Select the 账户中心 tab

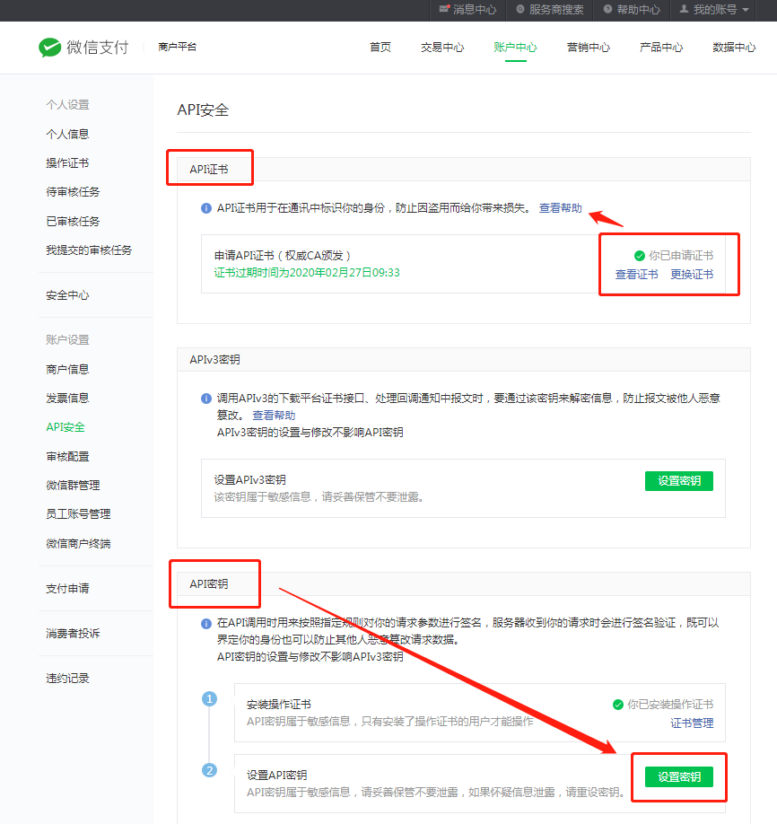point(515,48)
